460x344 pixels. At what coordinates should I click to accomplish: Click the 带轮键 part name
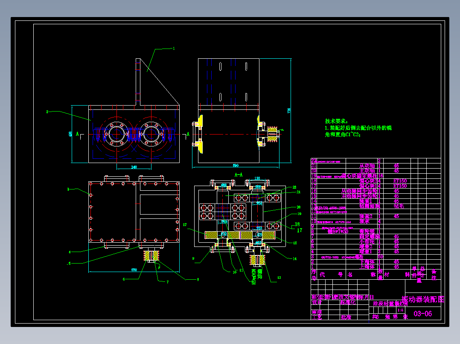(367, 231)
